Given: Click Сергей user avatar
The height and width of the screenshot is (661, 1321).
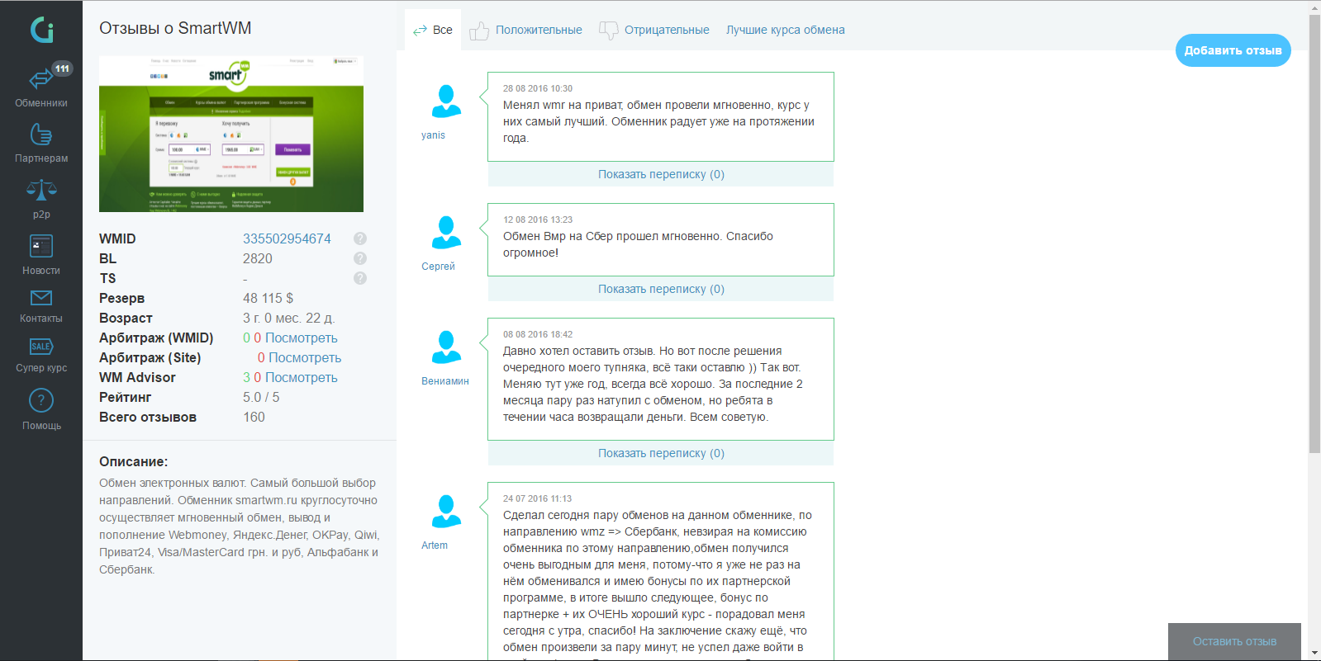Looking at the screenshot, I should pos(446,233).
